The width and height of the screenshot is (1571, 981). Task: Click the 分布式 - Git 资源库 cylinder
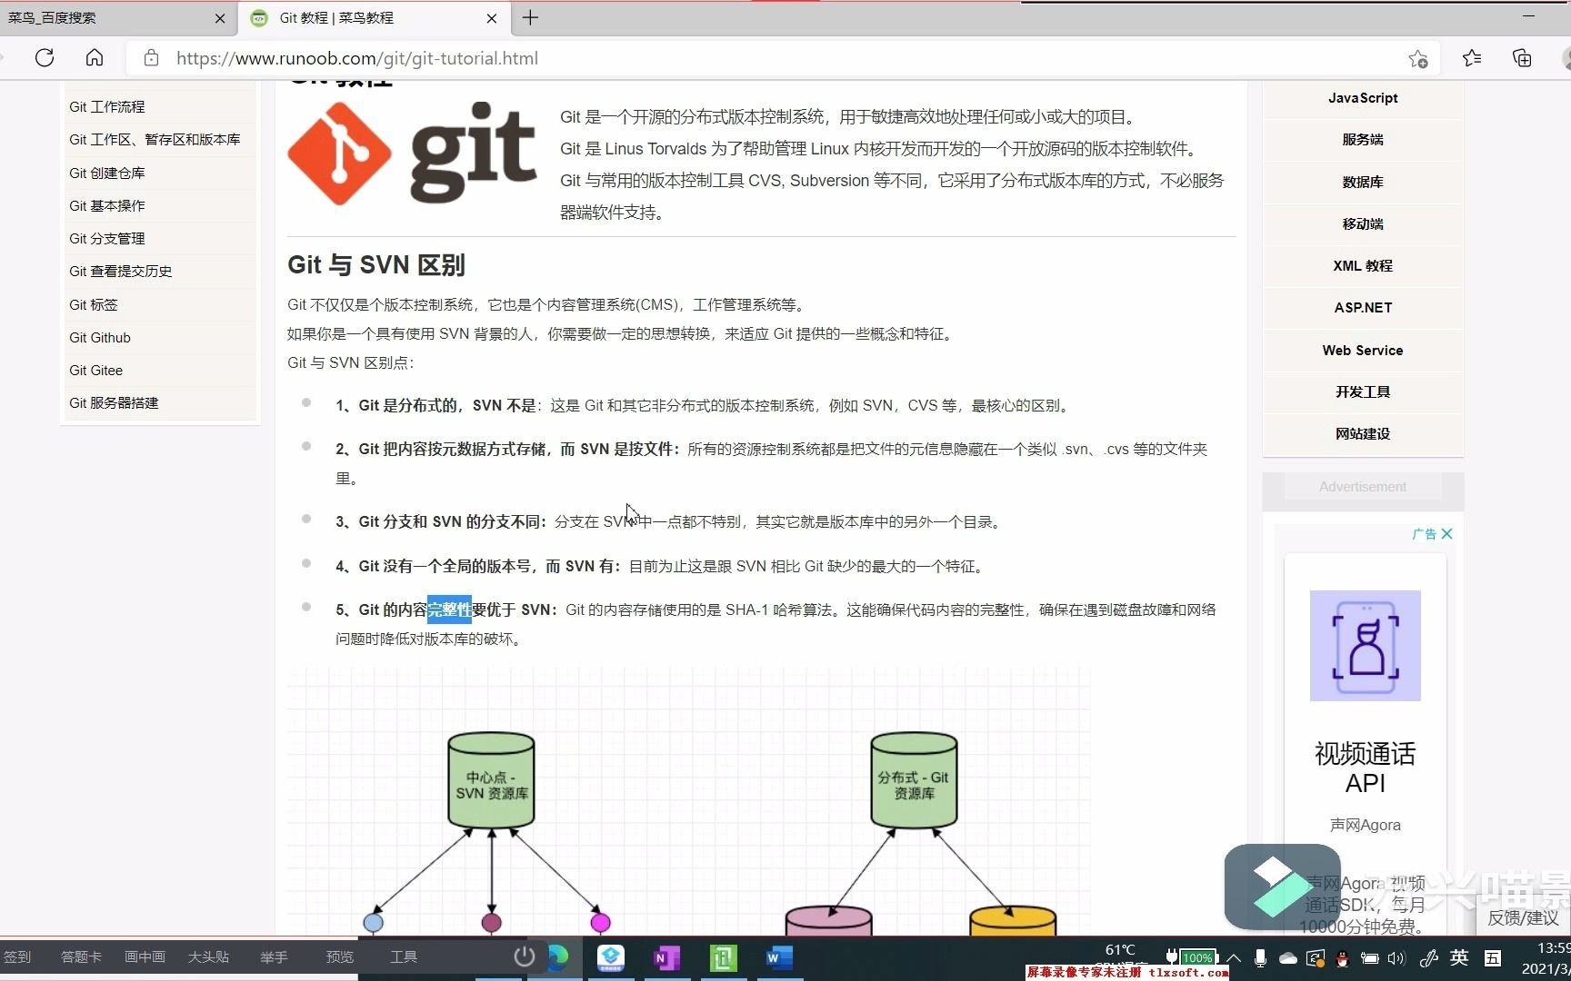914,781
